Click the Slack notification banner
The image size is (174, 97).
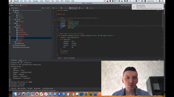click(148, 7)
